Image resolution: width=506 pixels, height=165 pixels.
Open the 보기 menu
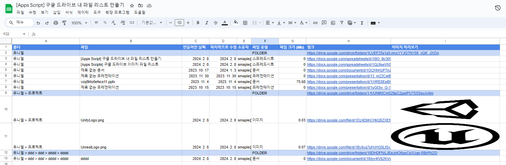point(45,12)
